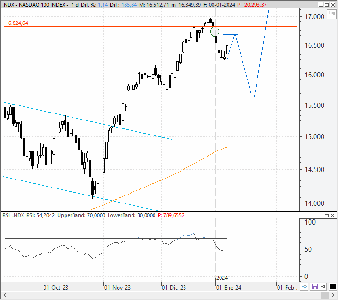Click the LowerBand: 30,0000 label
338x300 pixels.
pos(132,215)
